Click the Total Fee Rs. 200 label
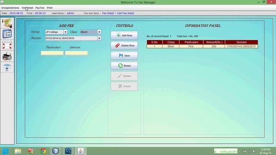Screen dimensions: 276x155 (x=187, y=36)
